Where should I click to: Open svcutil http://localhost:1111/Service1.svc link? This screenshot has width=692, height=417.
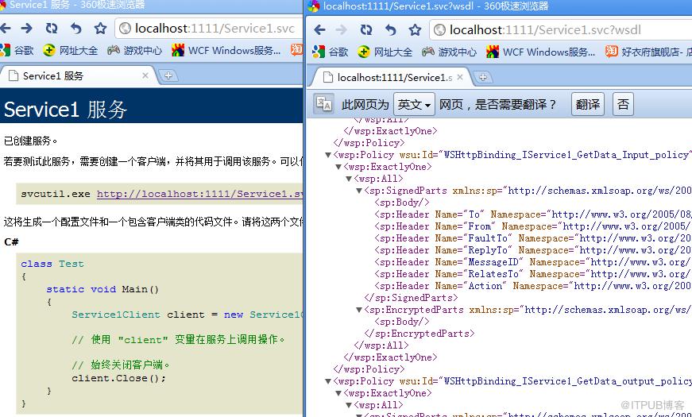click(x=199, y=194)
